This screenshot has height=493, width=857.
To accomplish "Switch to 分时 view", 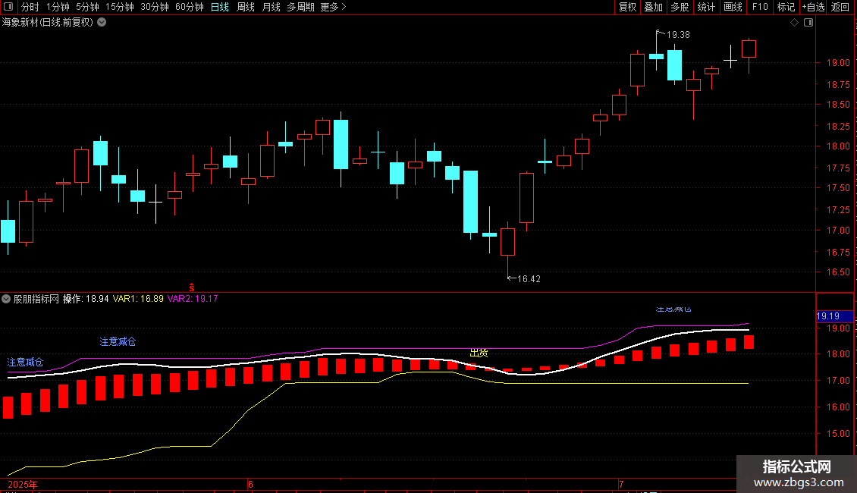I will click(30, 7).
